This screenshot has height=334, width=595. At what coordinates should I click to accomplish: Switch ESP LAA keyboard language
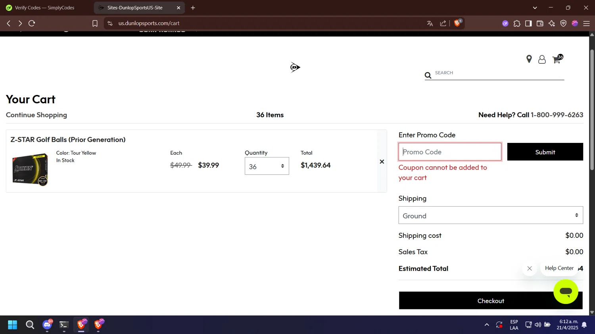pos(514,325)
